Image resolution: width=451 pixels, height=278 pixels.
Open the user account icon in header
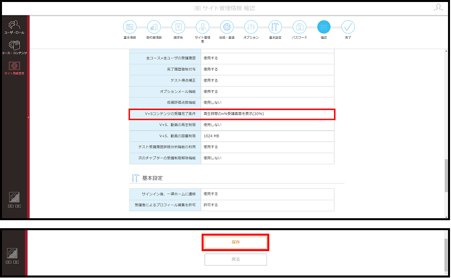(439, 7)
